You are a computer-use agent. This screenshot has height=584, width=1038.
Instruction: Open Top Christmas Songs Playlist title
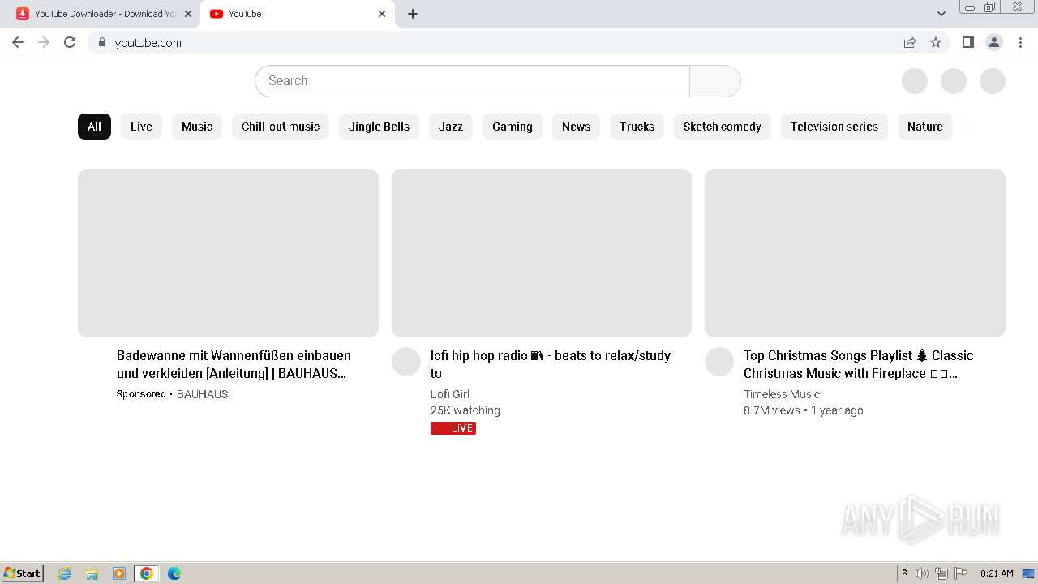858,364
